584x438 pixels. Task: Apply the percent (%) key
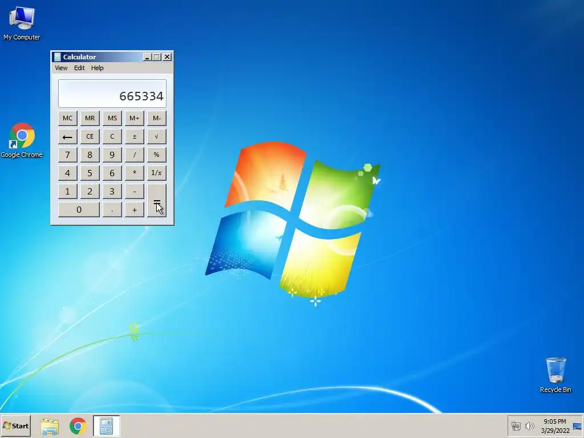point(156,155)
